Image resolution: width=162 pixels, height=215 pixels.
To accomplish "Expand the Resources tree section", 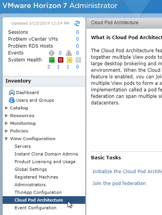I will (6, 116).
